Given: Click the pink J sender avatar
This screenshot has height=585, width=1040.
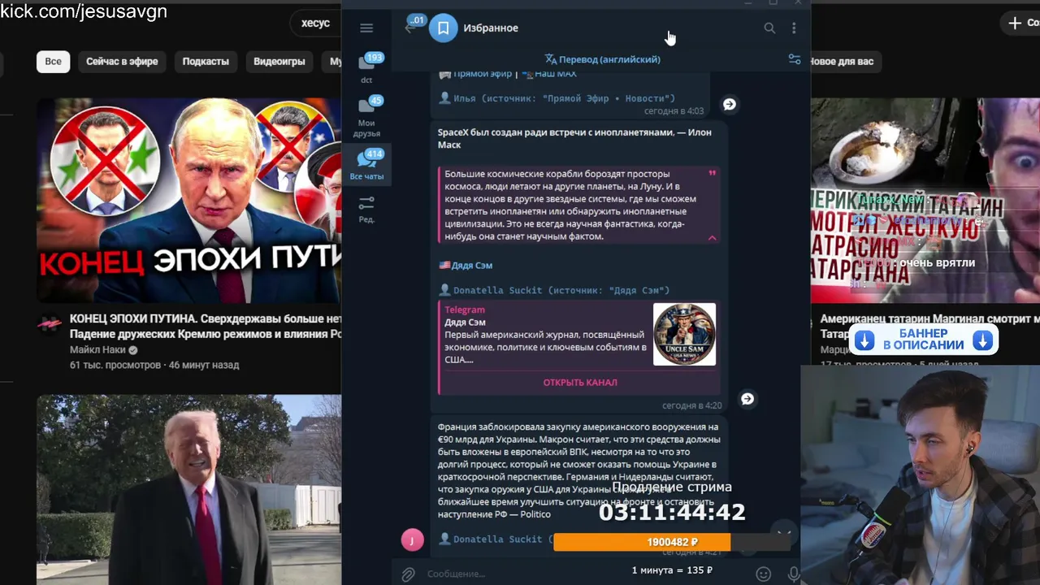Looking at the screenshot, I should click(x=412, y=539).
